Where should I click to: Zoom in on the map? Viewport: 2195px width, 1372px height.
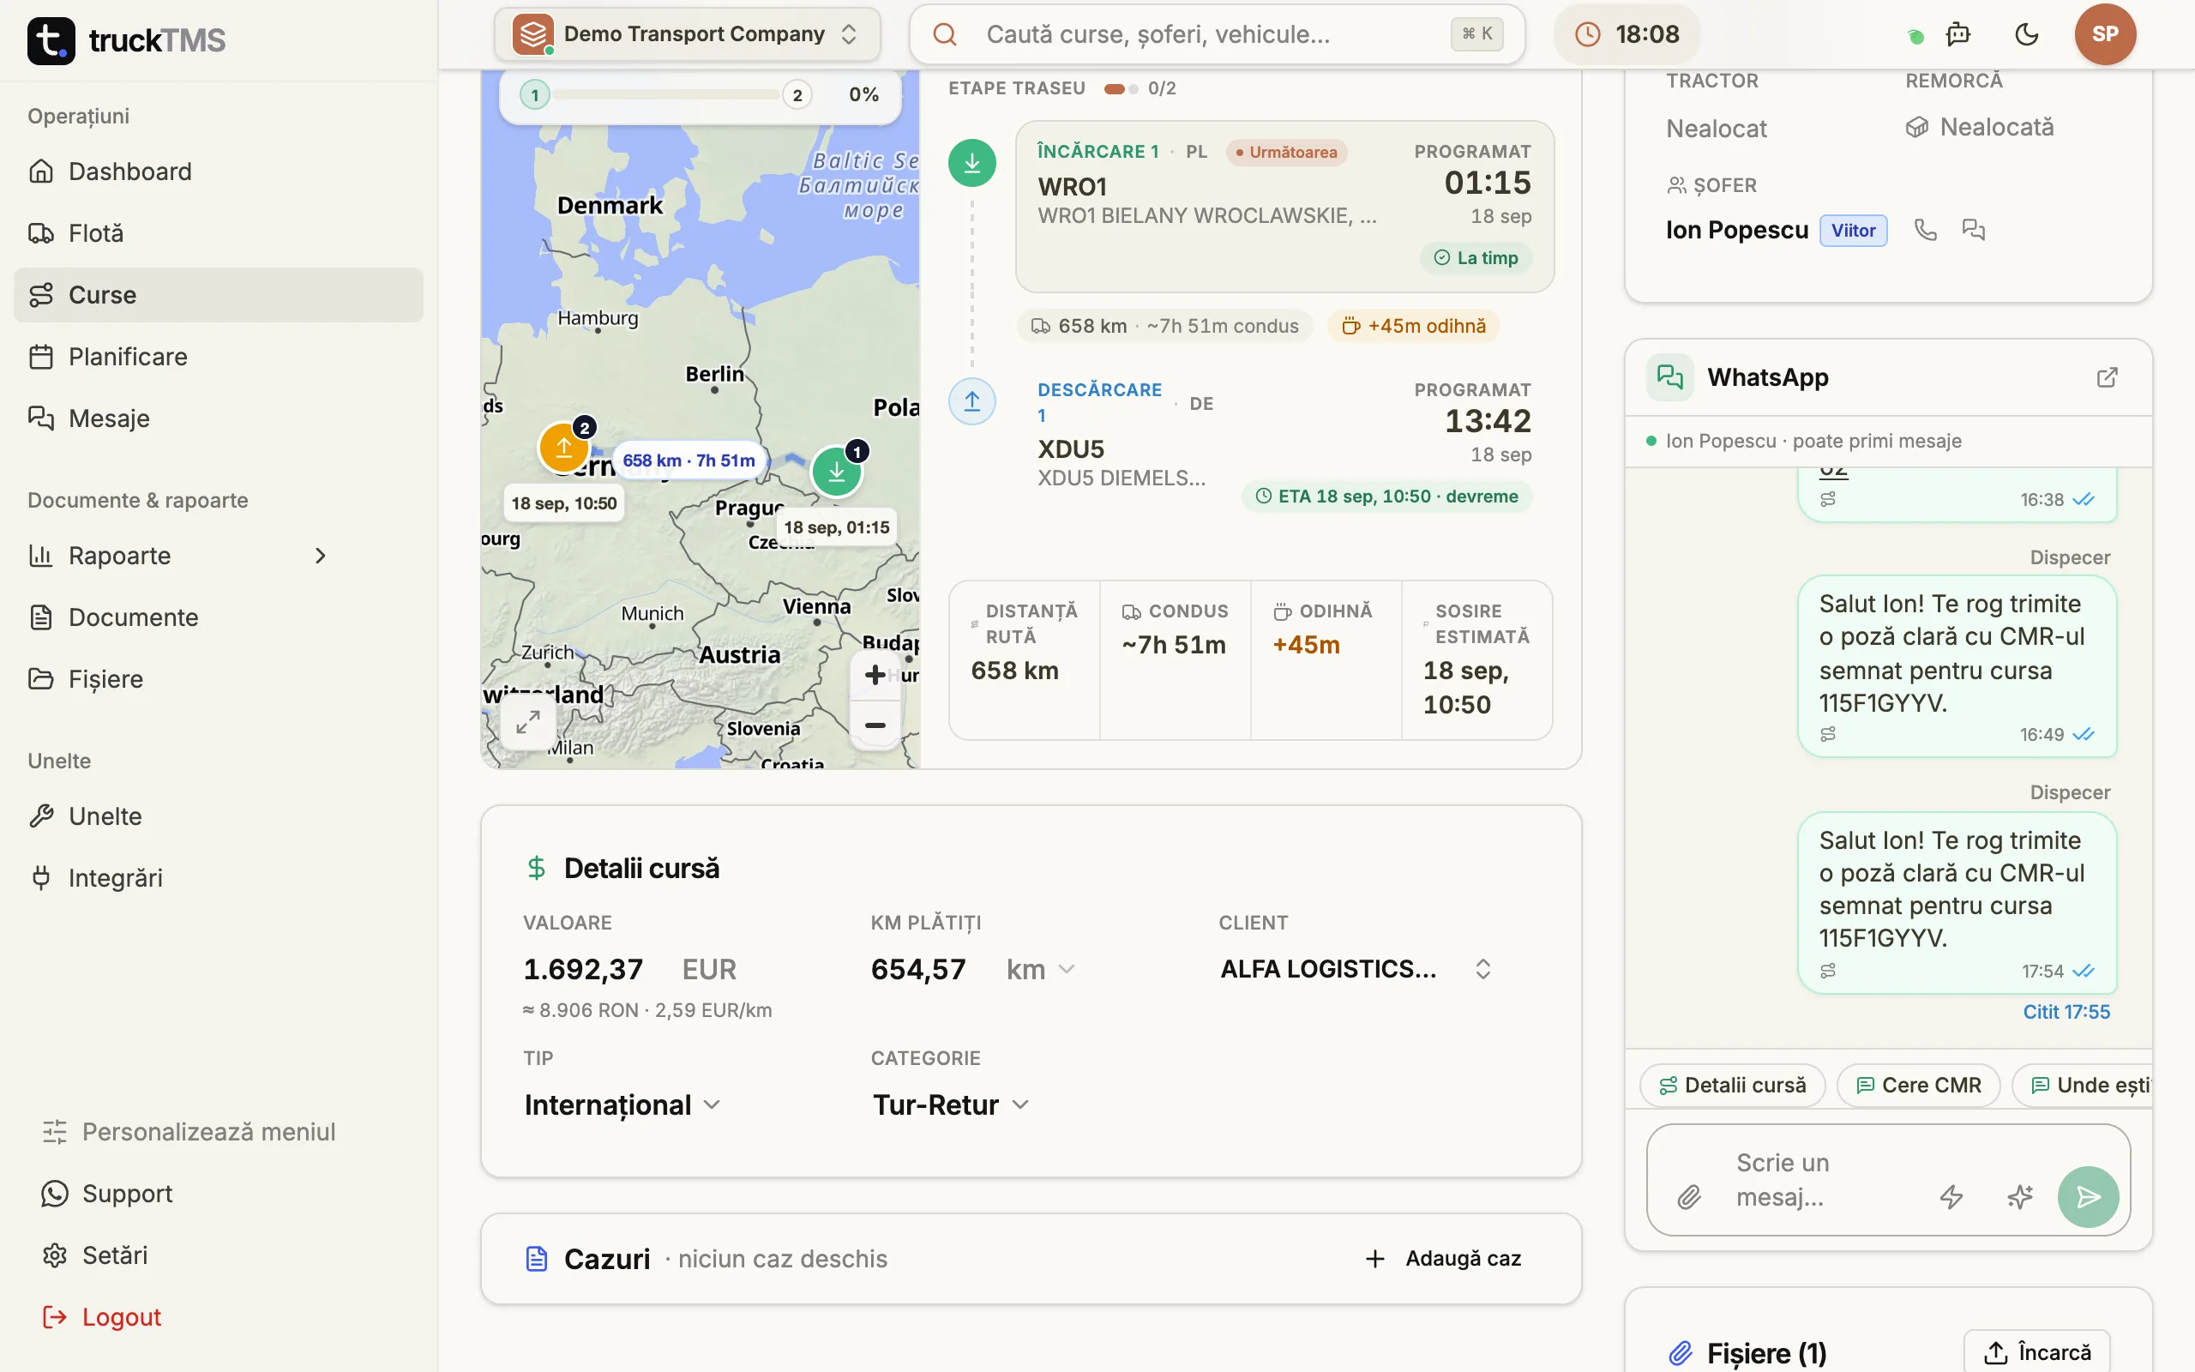[x=875, y=674]
